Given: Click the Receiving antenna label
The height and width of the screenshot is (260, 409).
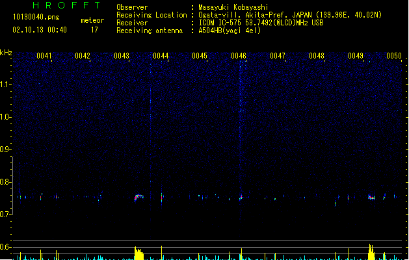Looking at the screenshot, I should pos(150,31).
